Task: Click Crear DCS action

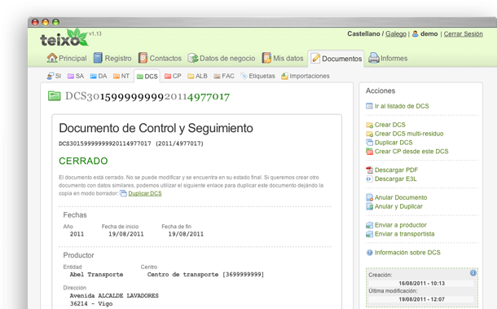Action: tap(390, 125)
